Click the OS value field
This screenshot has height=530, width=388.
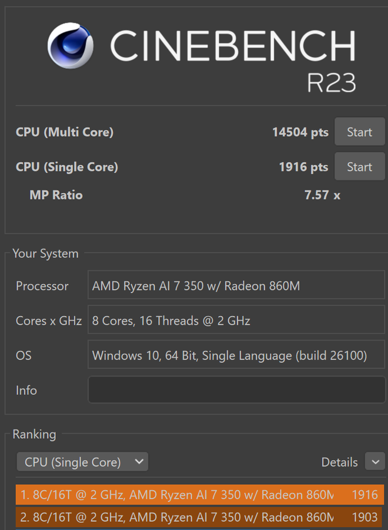(236, 355)
